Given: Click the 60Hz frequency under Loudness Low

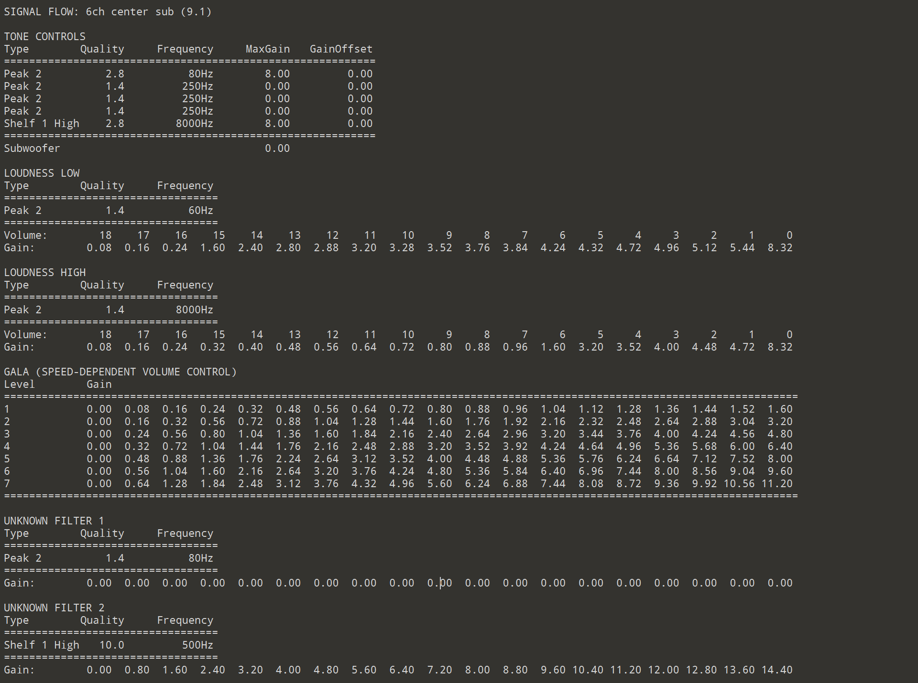Looking at the screenshot, I should coord(200,210).
